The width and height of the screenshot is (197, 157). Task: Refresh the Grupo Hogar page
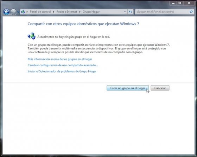click(x=131, y=12)
